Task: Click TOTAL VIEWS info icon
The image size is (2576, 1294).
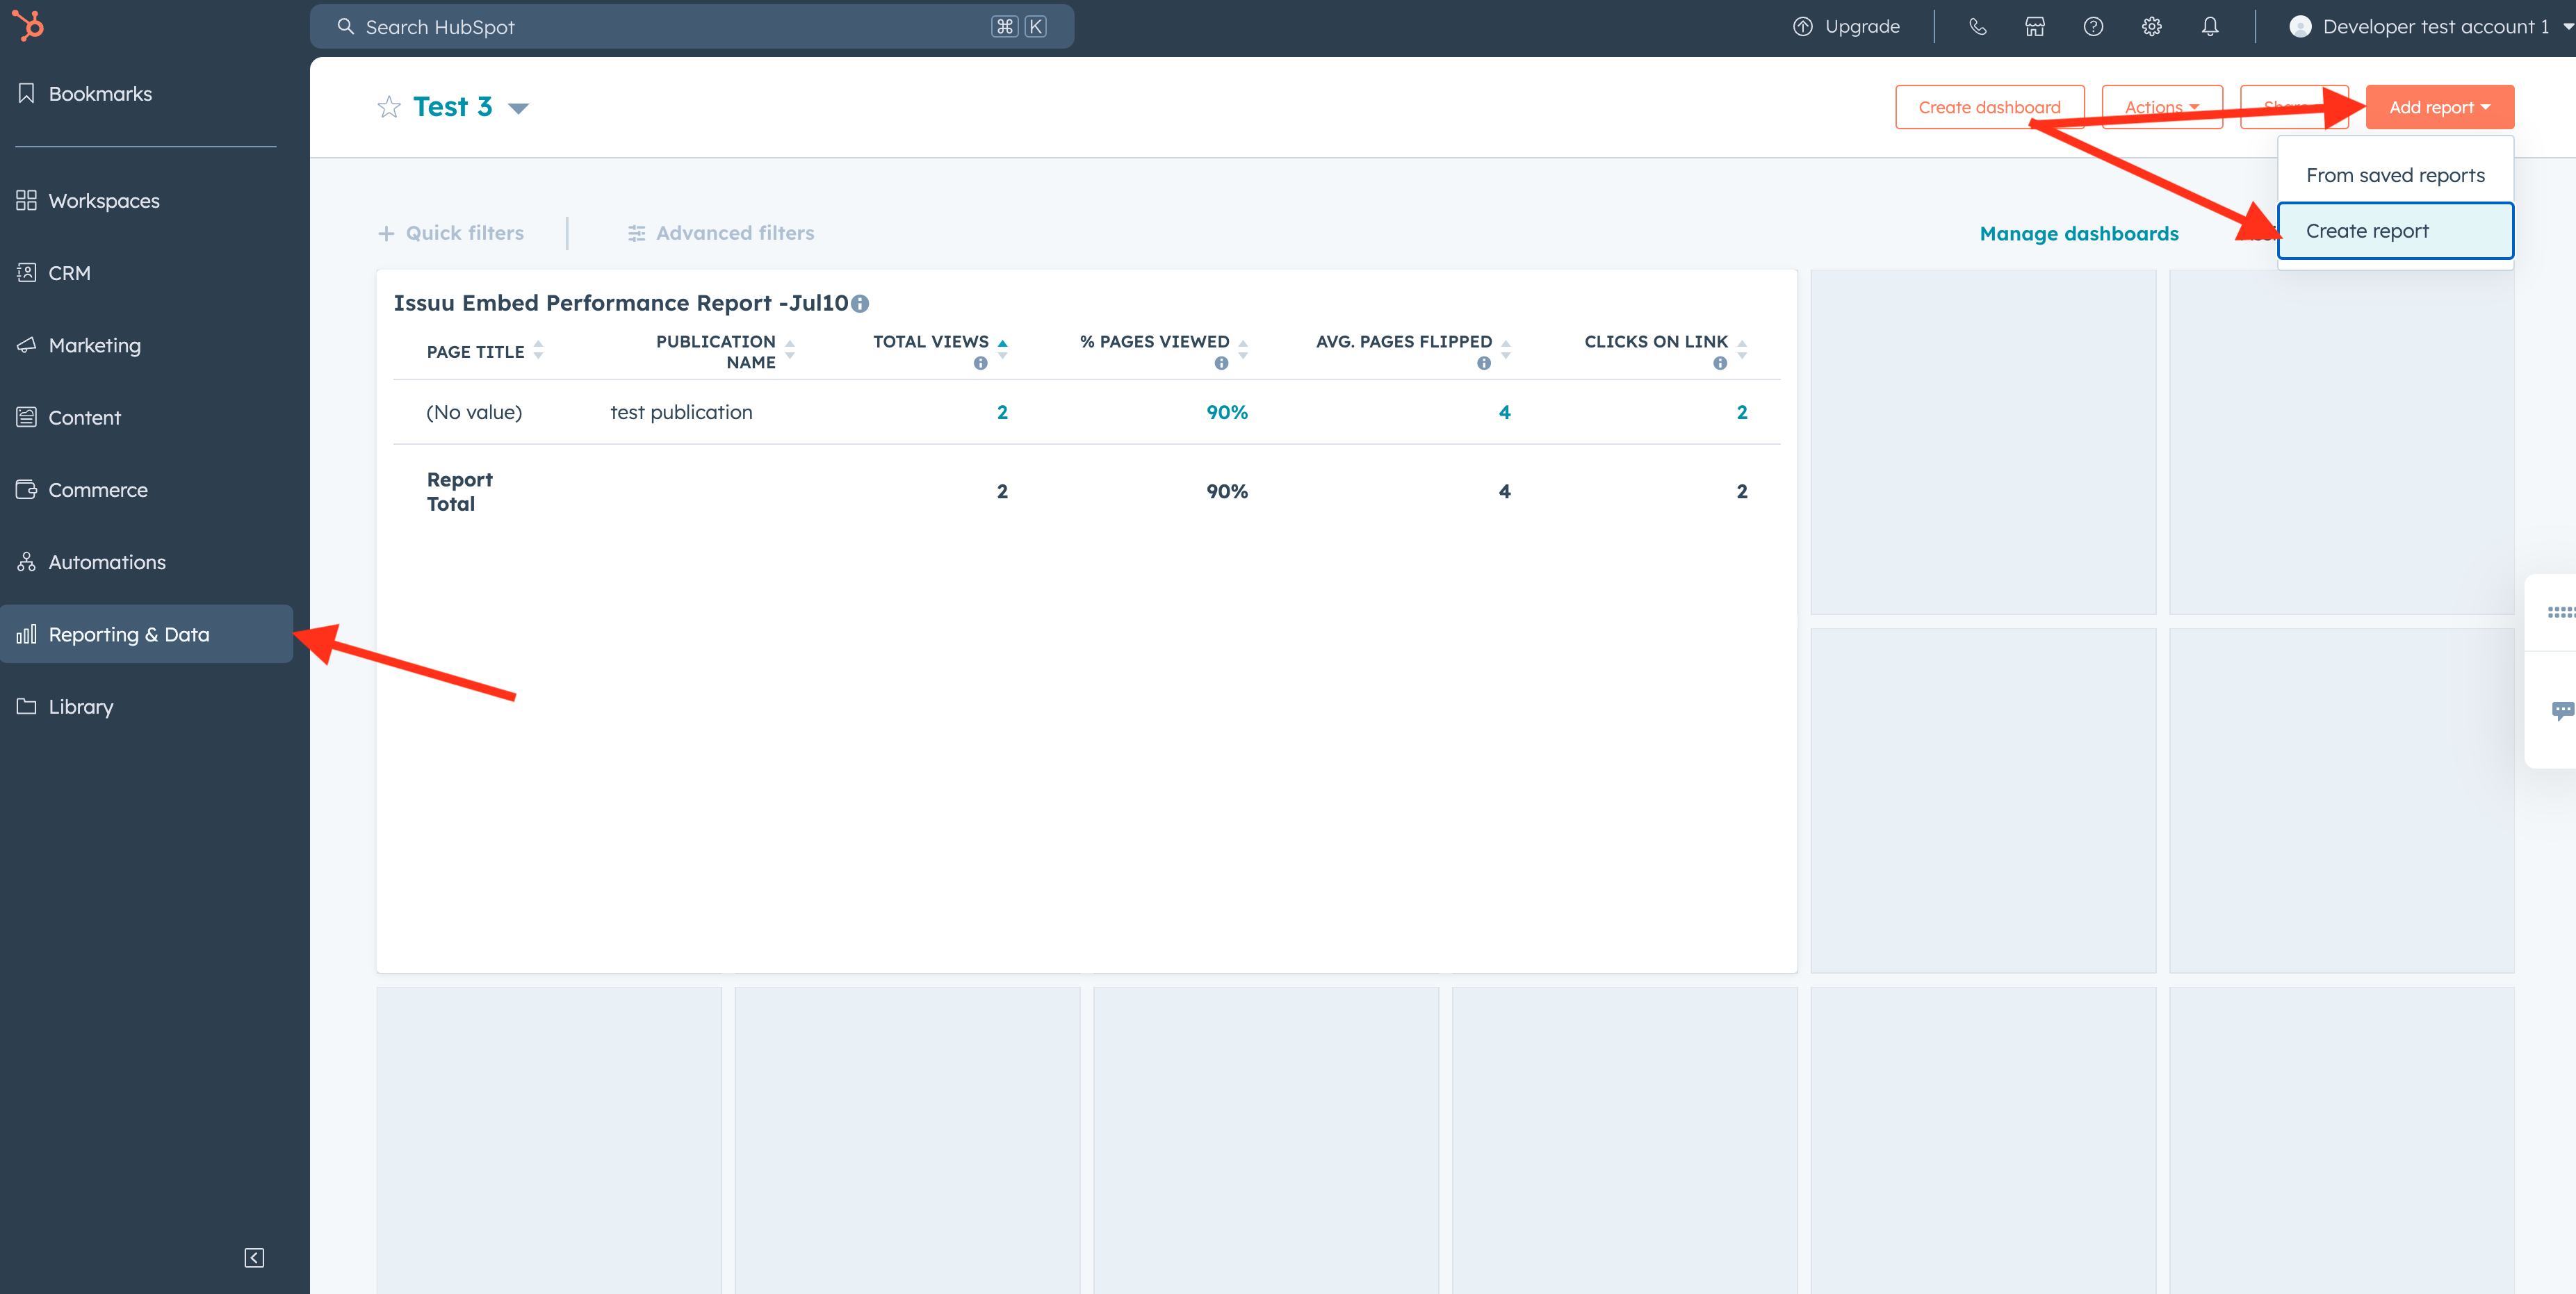Action: [980, 363]
